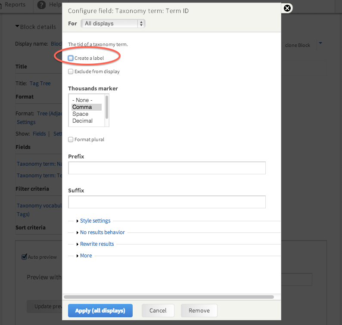Click the Cancel button
Screen dimensions: 342x325
click(158, 311)
